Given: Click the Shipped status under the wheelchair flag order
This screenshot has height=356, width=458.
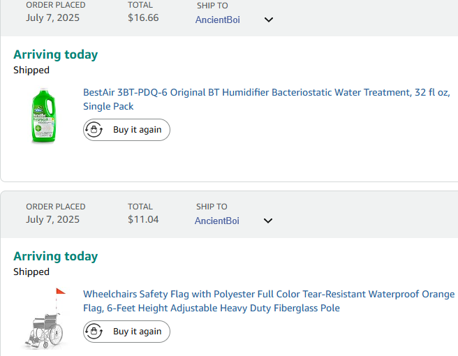Looking at the screenshot, I should pyautogui.click(x=31, y=272).
